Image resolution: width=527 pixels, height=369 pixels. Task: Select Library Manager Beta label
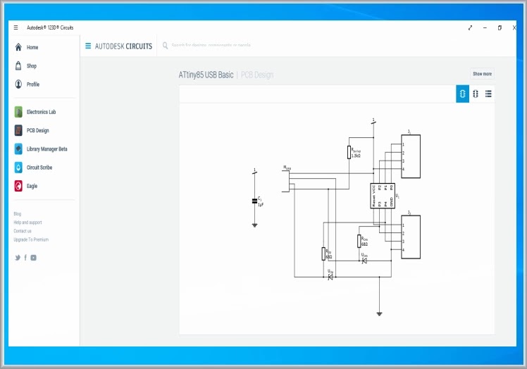47,149
